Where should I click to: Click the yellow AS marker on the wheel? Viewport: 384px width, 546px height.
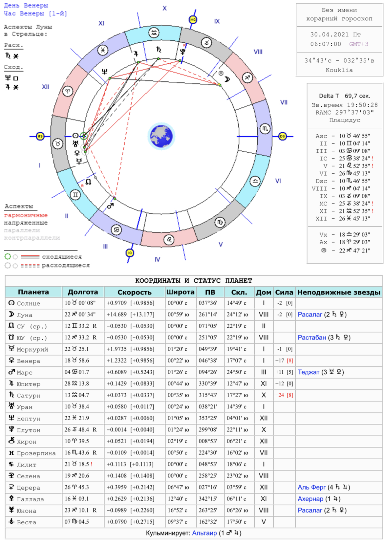point(40,136)
